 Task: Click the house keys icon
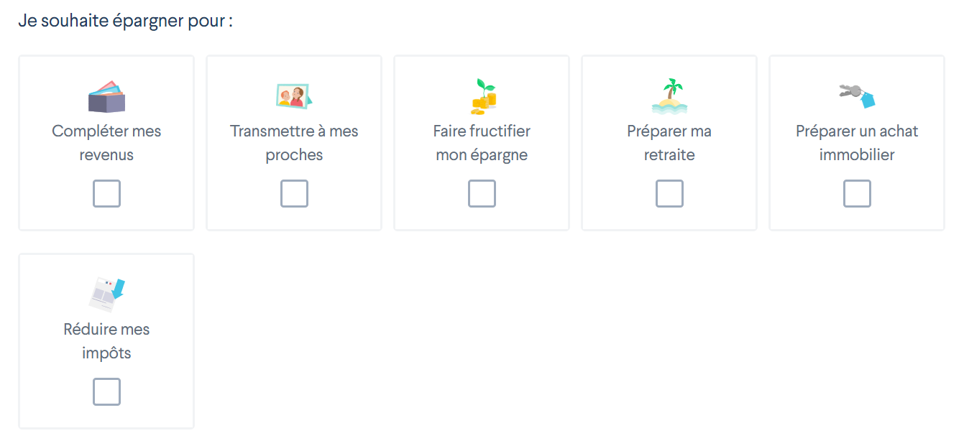857,96
